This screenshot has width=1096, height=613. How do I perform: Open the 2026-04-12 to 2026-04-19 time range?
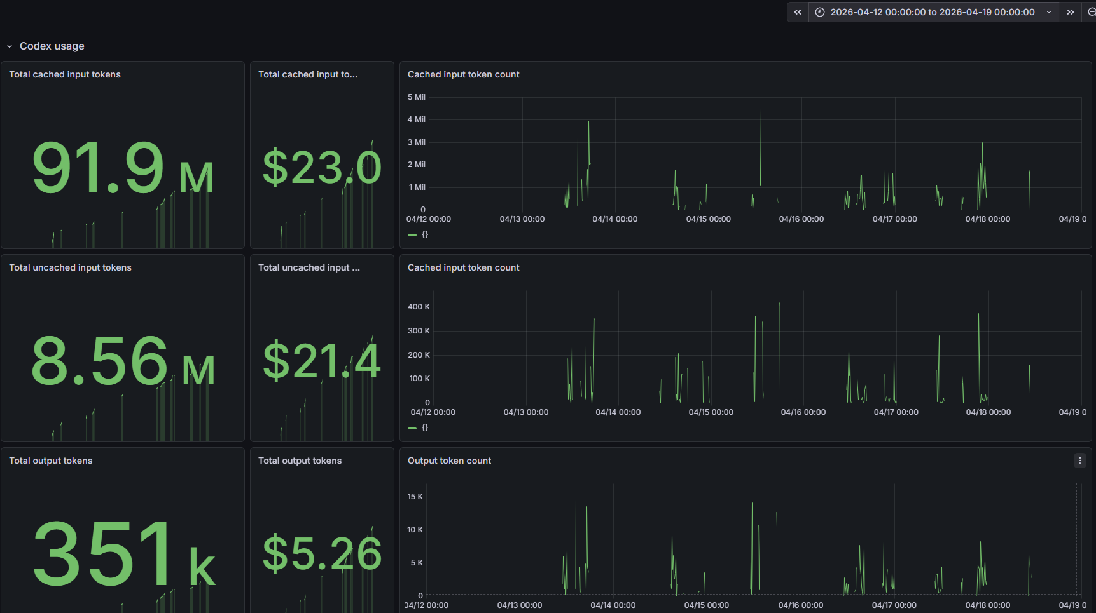932,12
